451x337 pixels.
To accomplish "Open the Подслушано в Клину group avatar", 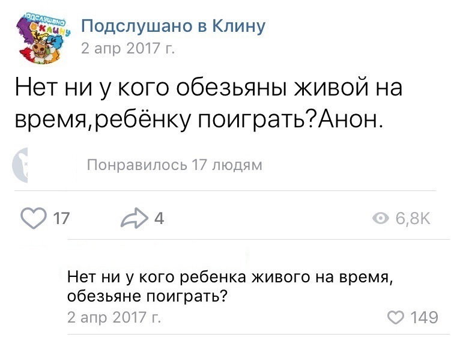I will click(43, 38).
